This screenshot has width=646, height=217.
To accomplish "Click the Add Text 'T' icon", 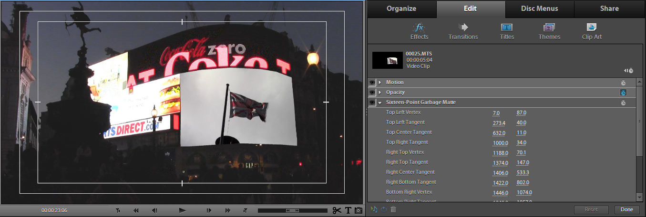I will pos(348,210).
